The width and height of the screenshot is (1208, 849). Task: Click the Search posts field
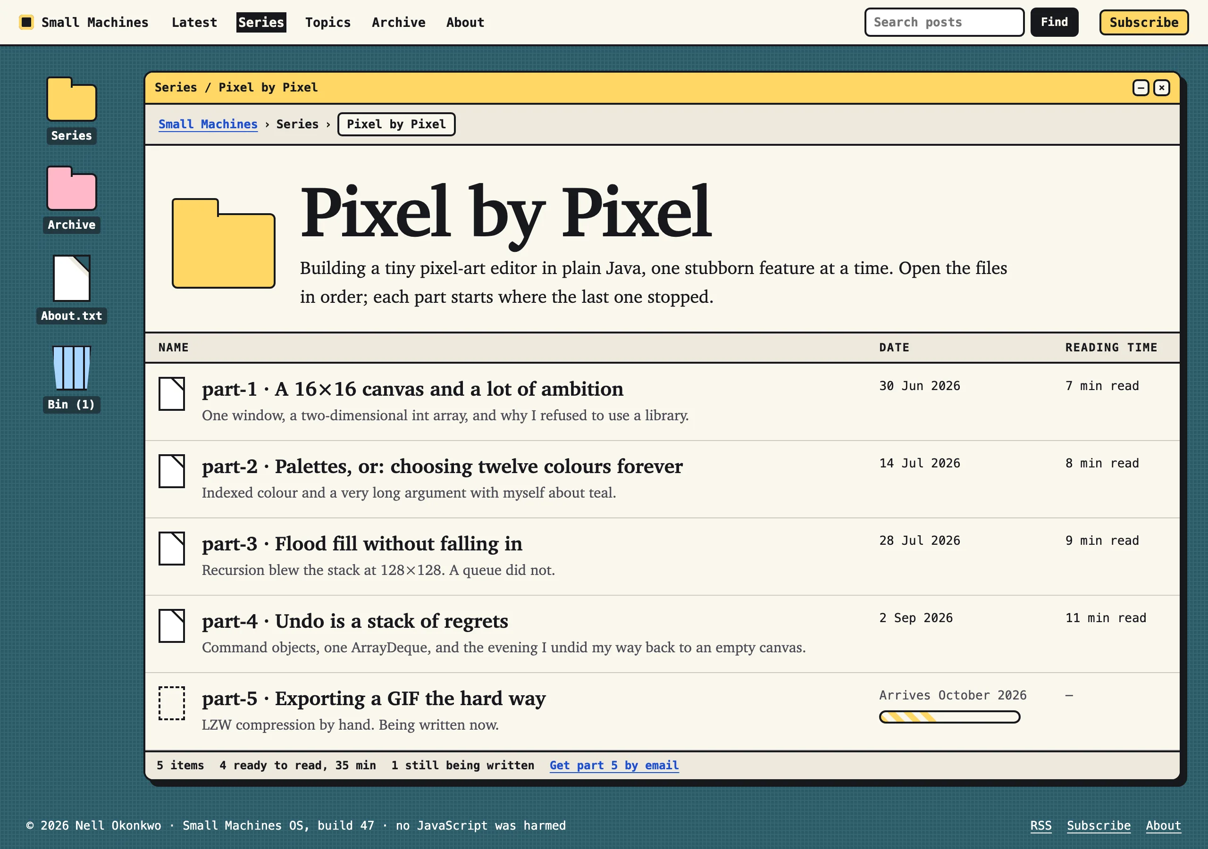[944, 22]
